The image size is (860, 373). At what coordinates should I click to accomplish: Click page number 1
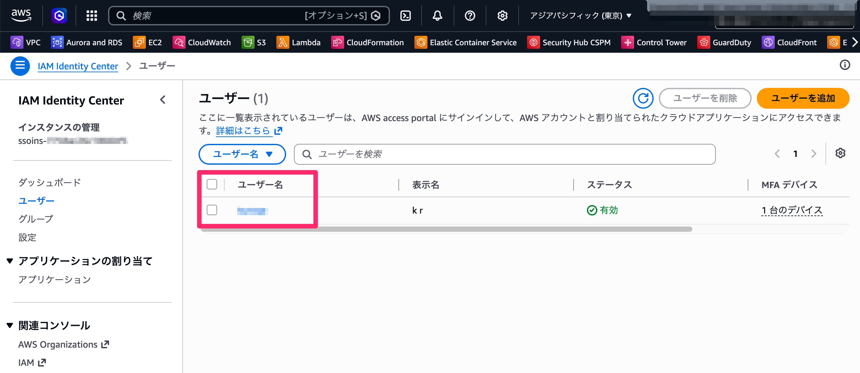pyautogui.click(x=795, y=154)
